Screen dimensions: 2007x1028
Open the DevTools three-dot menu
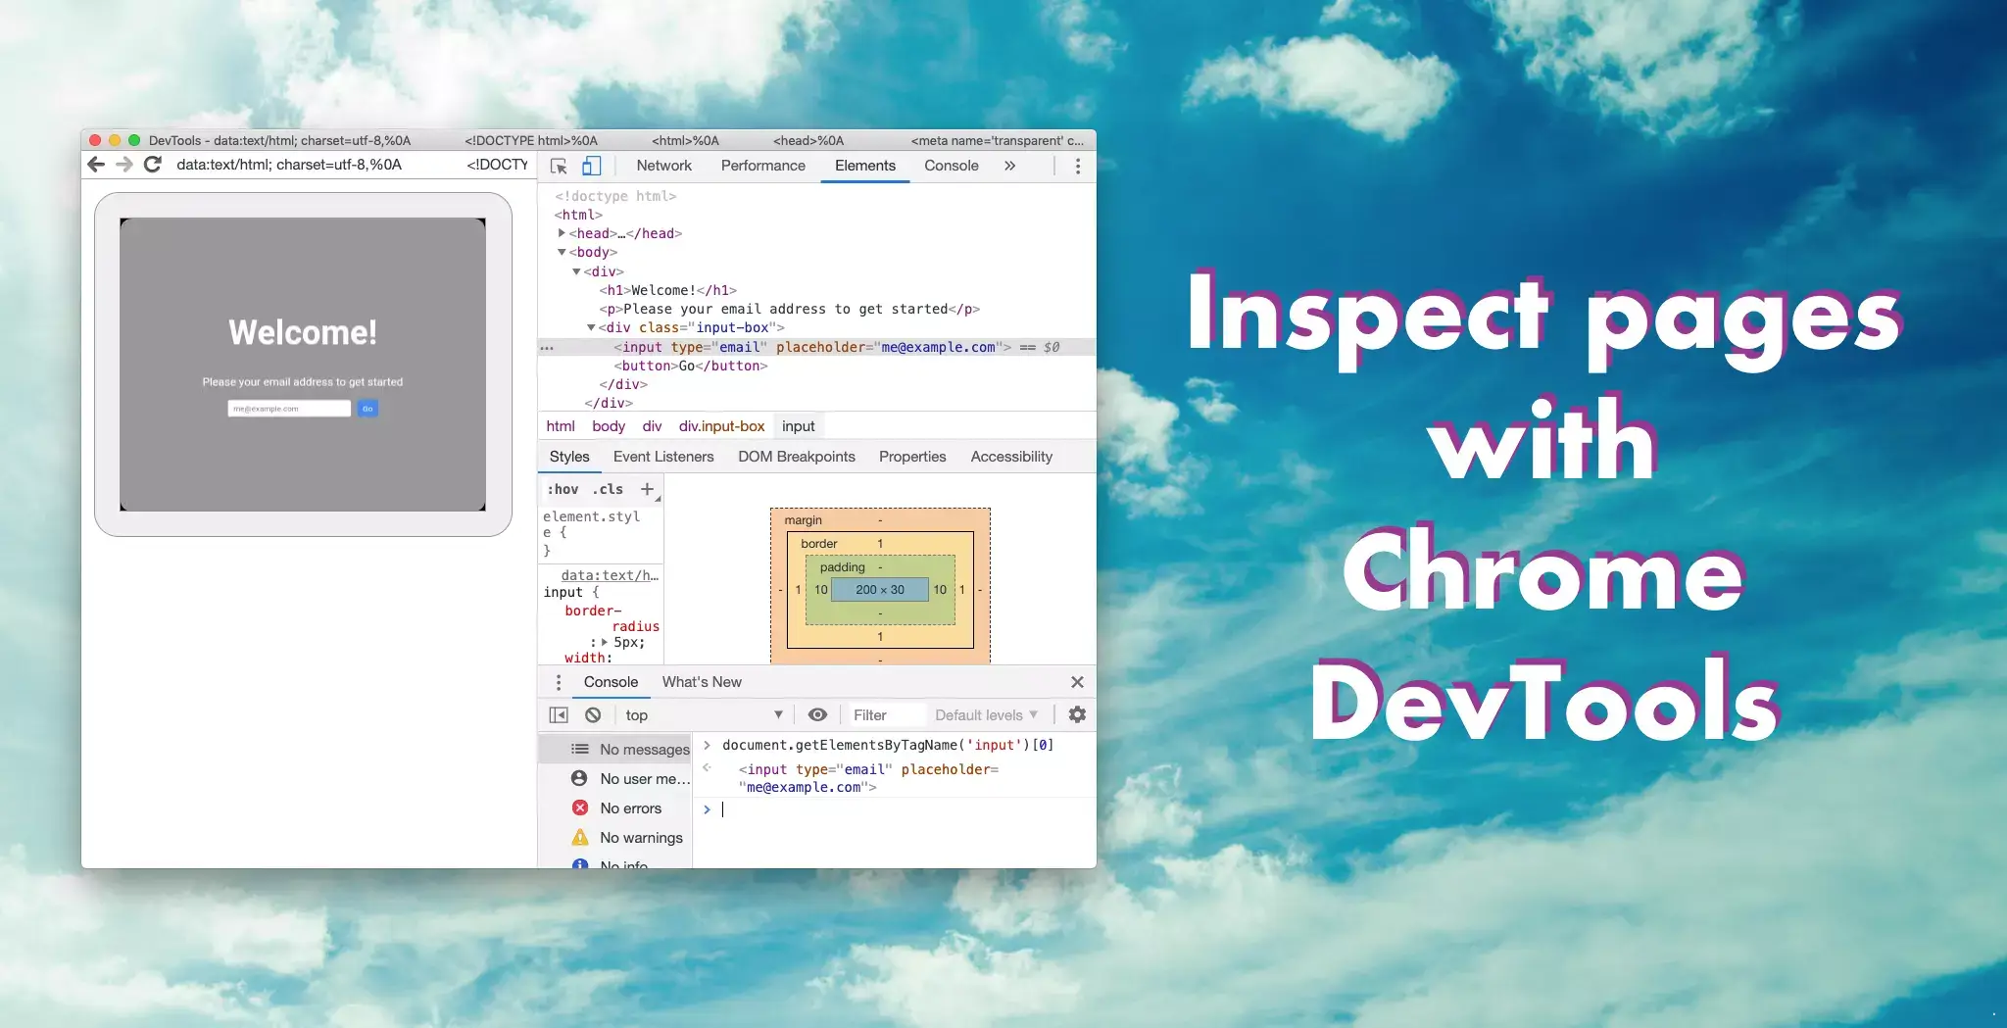pos(1078,167)
